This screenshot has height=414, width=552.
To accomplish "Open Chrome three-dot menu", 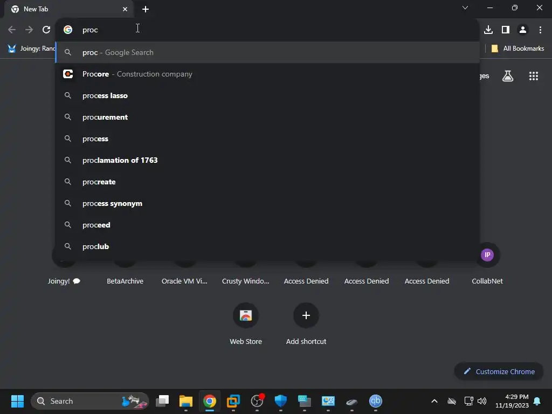I will (540, 30).
